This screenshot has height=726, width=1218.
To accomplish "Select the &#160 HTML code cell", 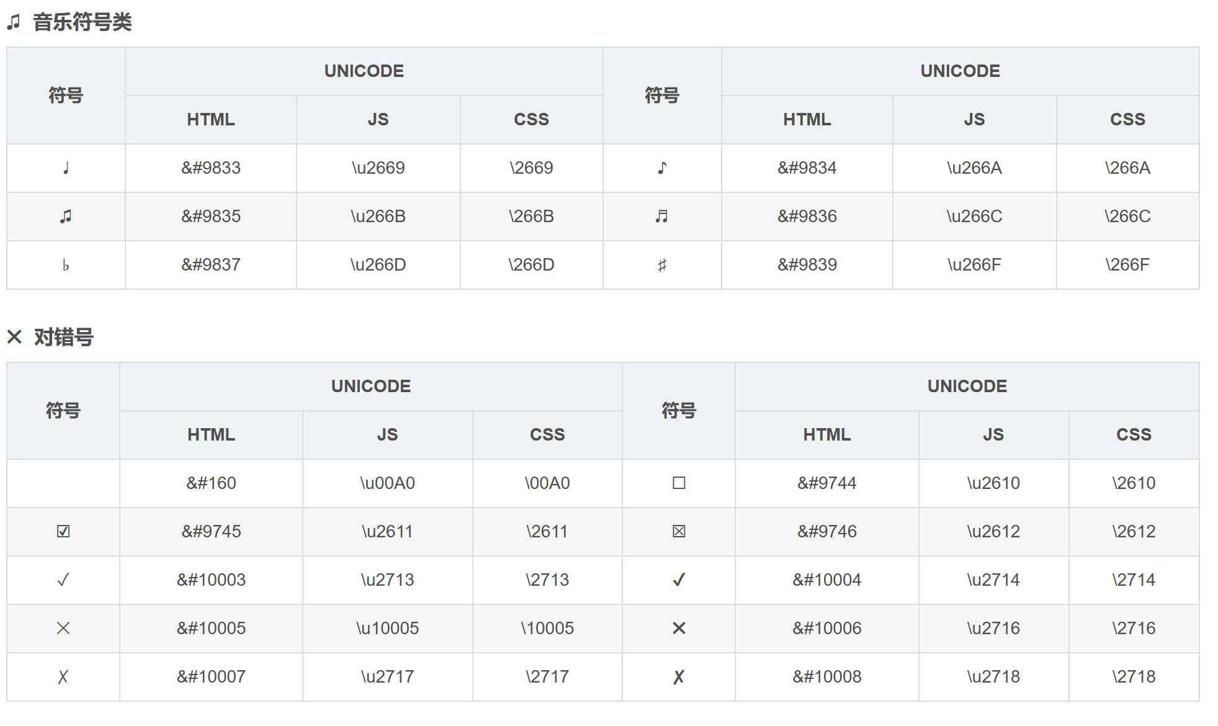I will [x=212, y=483].
